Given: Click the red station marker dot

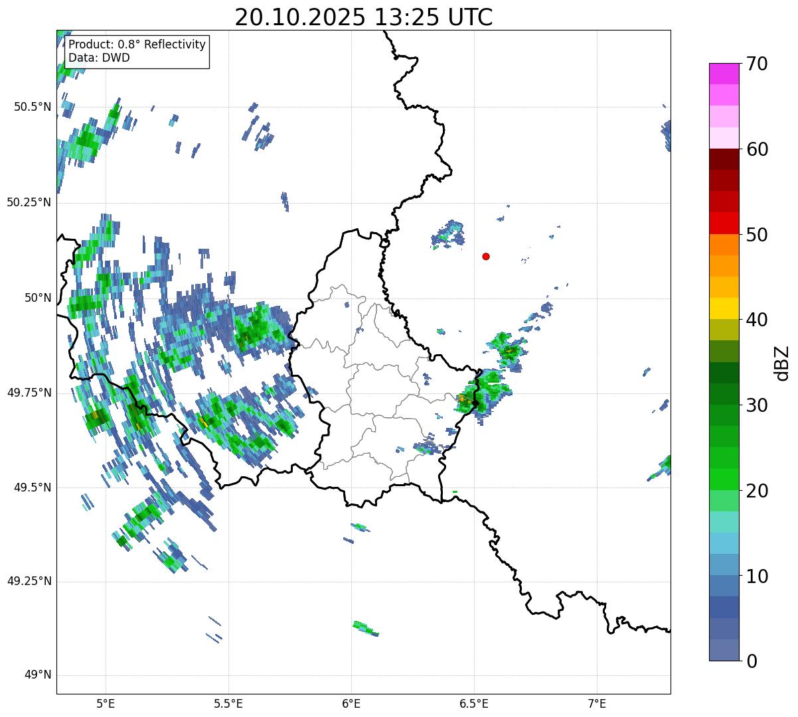Looking at the screenshot, I should [486, 256].
